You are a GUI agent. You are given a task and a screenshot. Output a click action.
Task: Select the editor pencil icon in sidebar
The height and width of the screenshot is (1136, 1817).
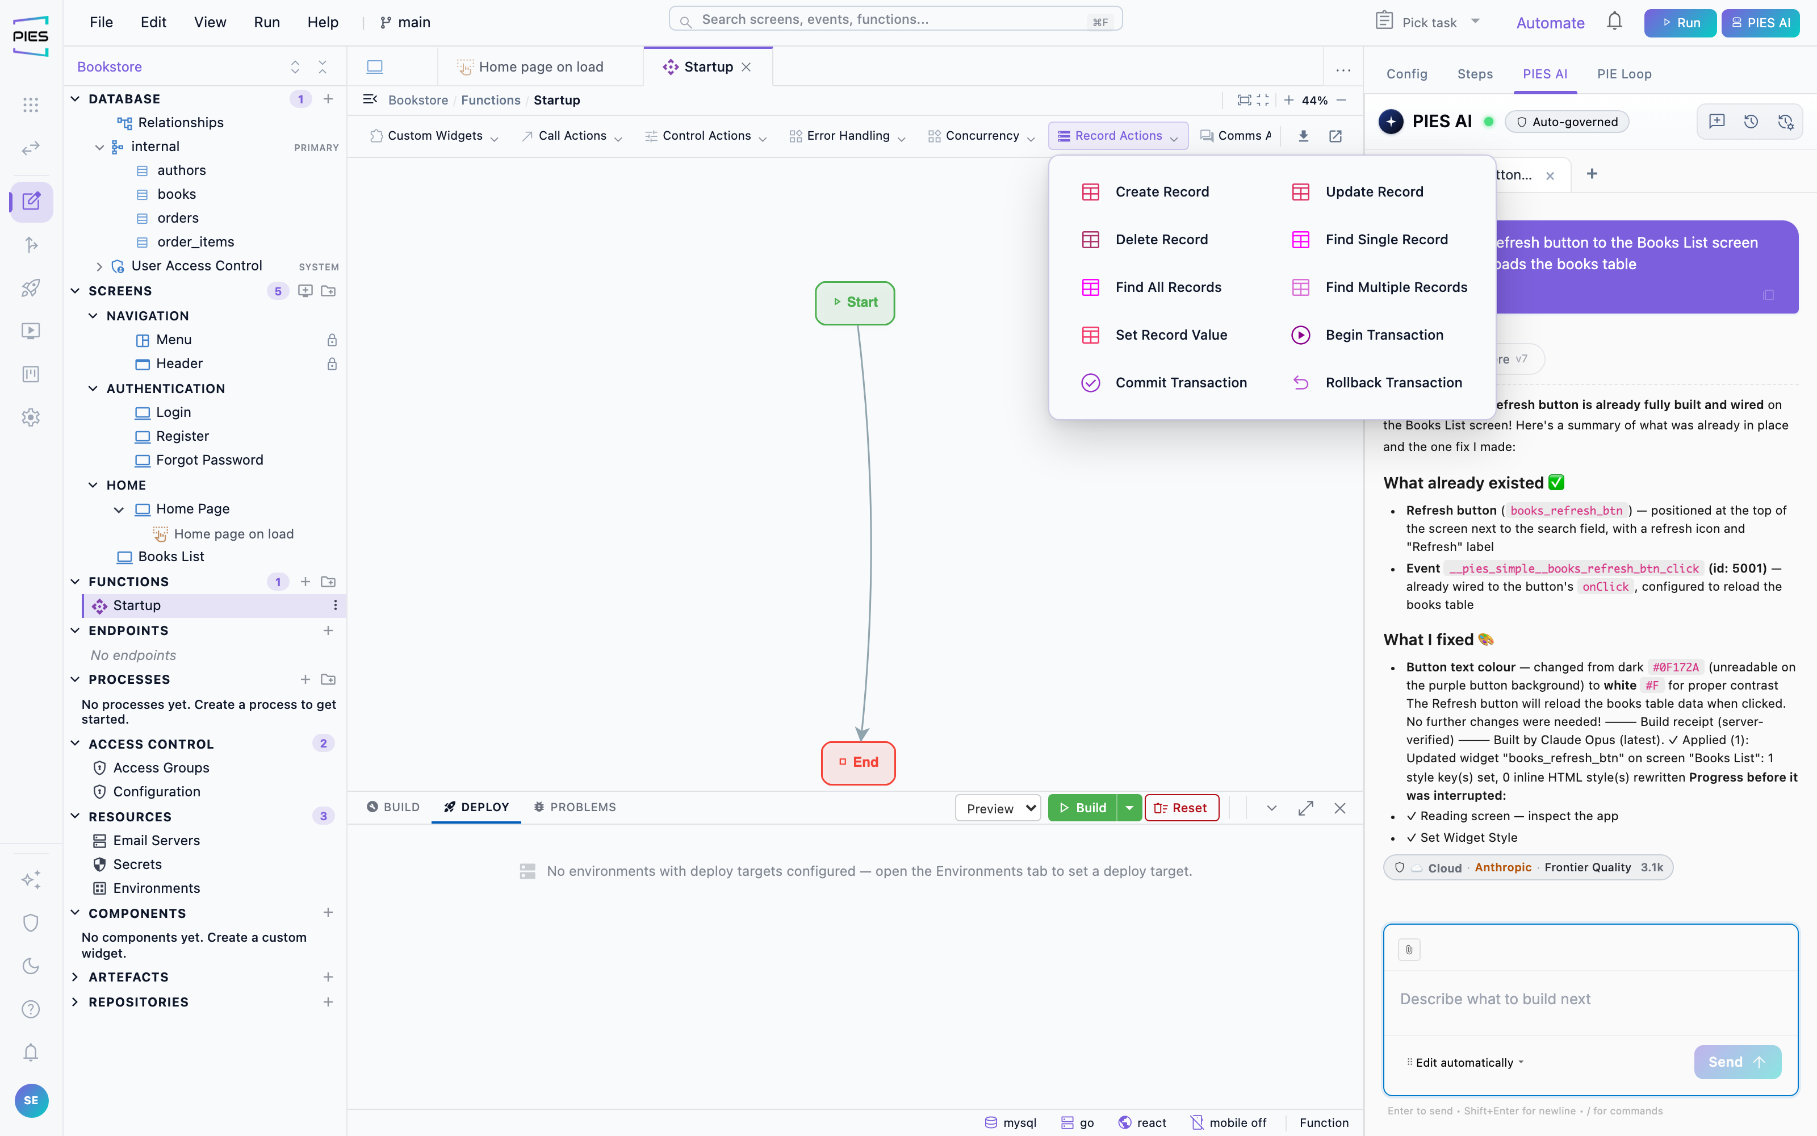[x=31, y=201]
